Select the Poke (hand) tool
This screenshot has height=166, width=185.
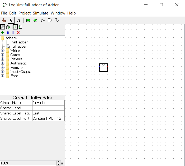click(x=4, y=20)
